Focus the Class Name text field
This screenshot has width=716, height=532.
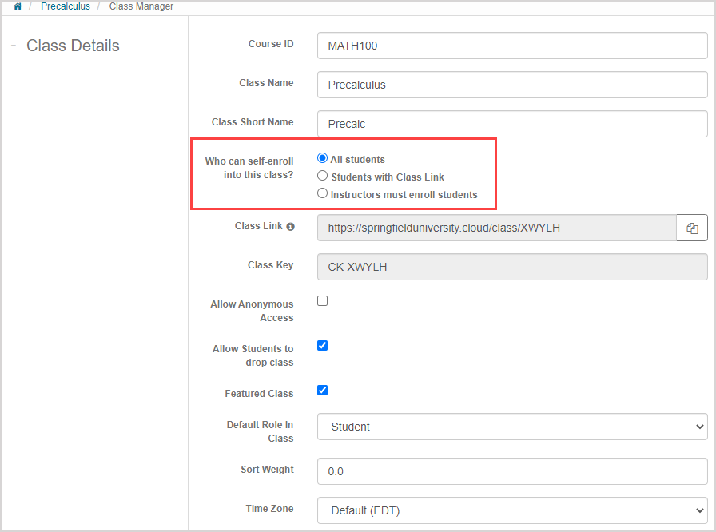coord(512,85)
